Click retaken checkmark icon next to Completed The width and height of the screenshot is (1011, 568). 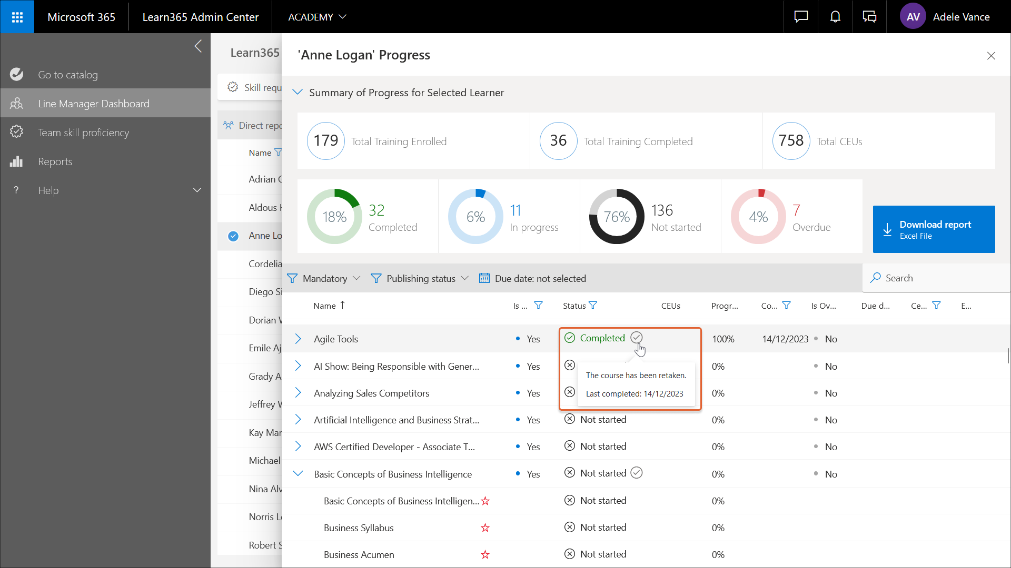point(637,338)
